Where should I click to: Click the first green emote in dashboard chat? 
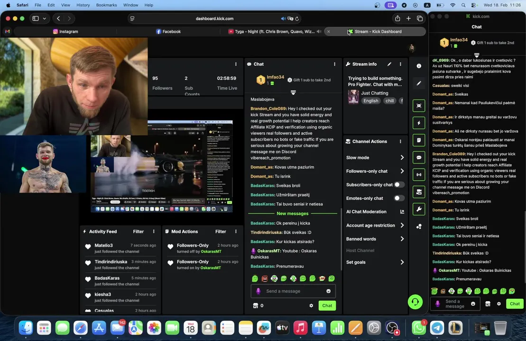[x=255, y=278]
